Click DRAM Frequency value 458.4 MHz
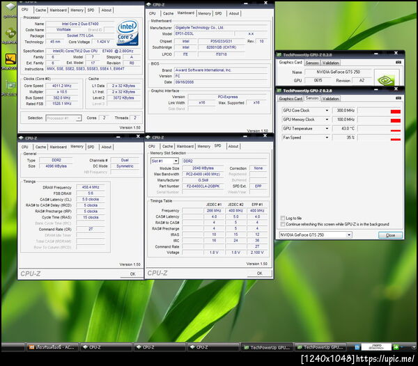418x366 pixels. (x=91, y=187)
